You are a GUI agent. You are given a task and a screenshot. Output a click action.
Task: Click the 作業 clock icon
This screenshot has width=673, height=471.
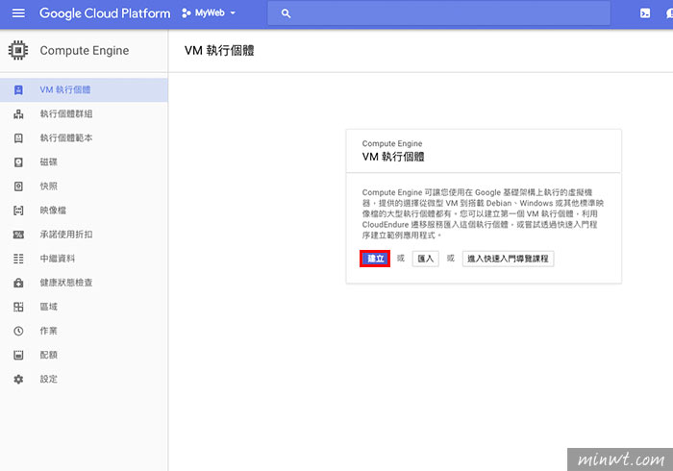pos(18,331)
